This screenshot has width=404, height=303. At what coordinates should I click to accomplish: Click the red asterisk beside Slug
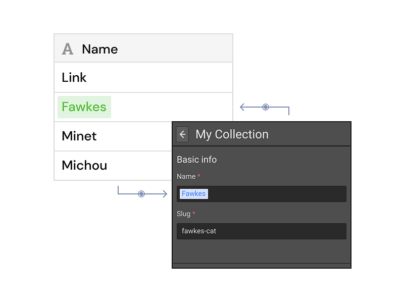[x=194, y=213]
